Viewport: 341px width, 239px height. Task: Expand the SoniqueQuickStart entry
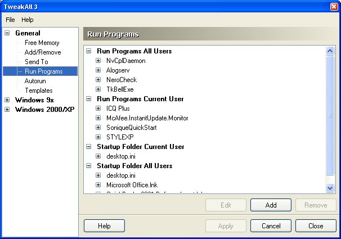(98, 128)
